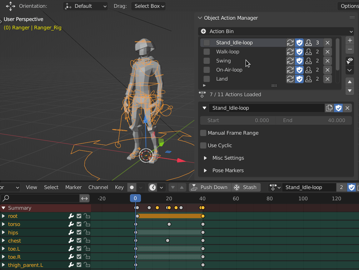Screen dimensions: 359x270
Task: Open the View menu in dope sheet
Action: pyautogui.click(x=31, y=187)
